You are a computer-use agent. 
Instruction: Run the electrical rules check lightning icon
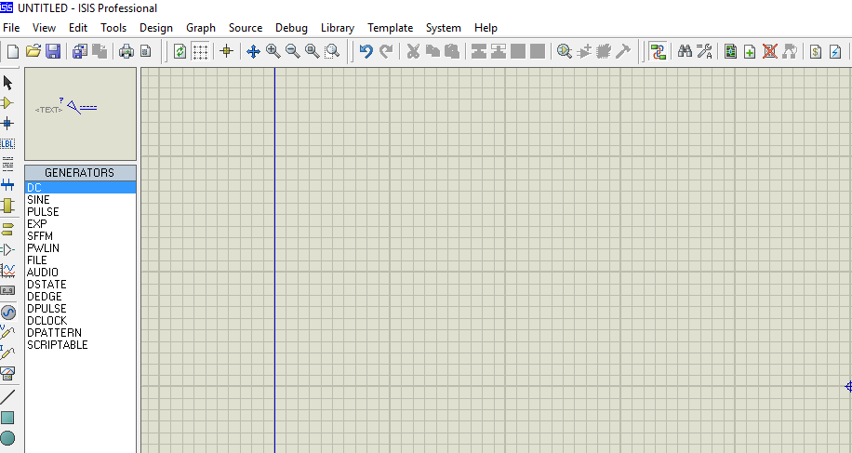(x=835, y=51)
